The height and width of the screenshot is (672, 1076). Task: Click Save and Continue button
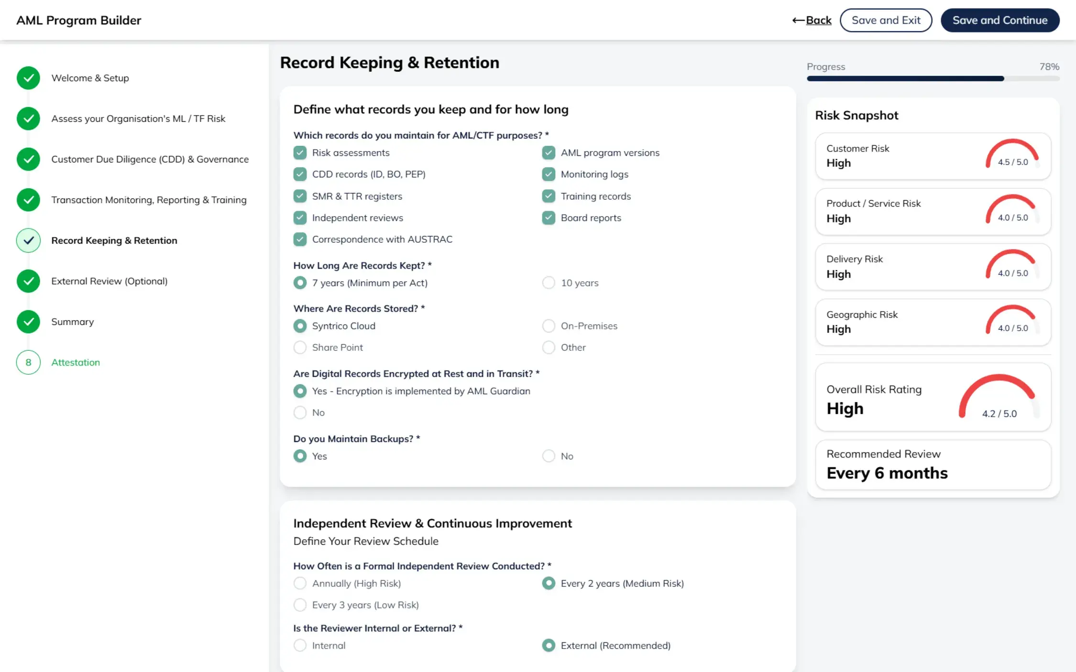point(1000,20)
